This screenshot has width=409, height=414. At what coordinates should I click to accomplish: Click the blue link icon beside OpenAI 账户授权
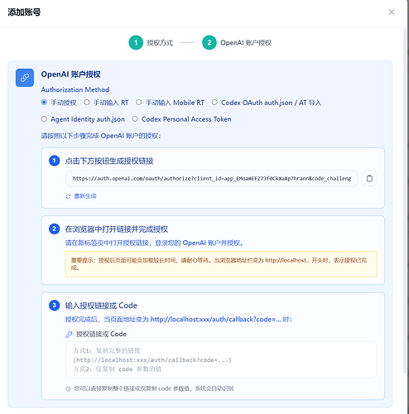25,78
